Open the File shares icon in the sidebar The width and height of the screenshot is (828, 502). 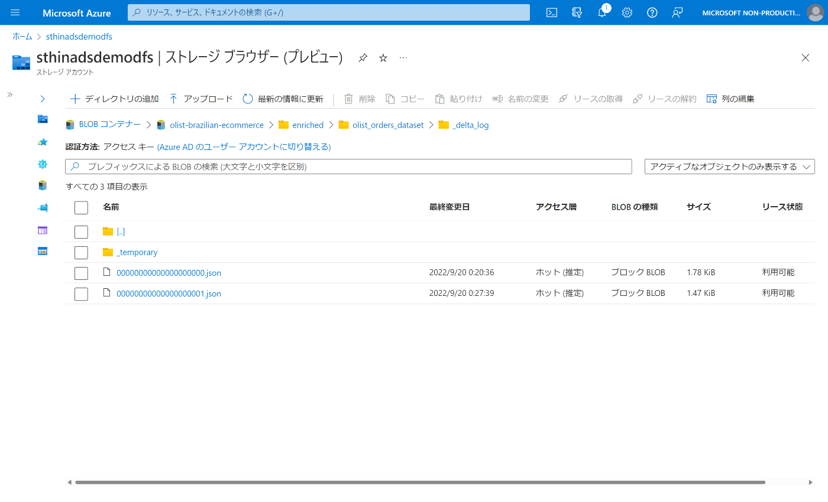43,208
